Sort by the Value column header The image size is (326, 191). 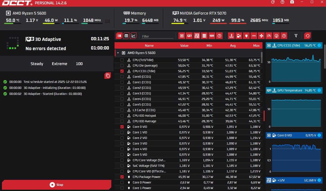[x=184, y=46]
